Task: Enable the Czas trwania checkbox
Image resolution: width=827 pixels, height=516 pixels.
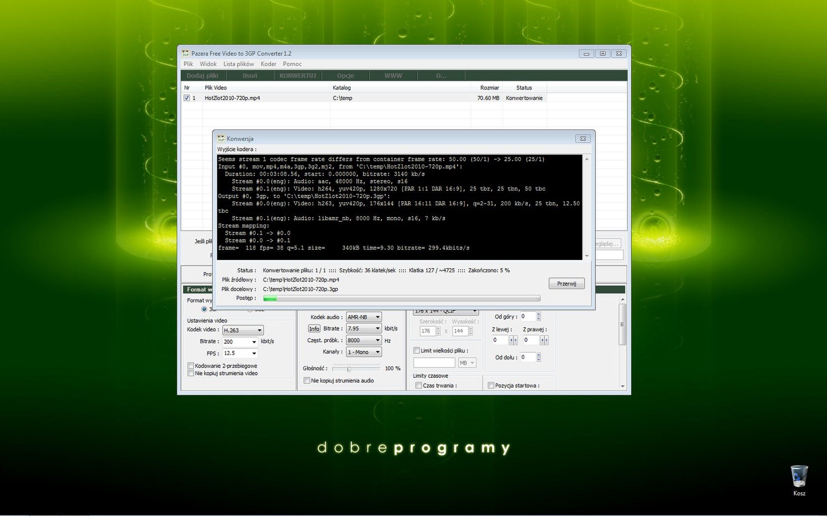Action: point(419,386)
